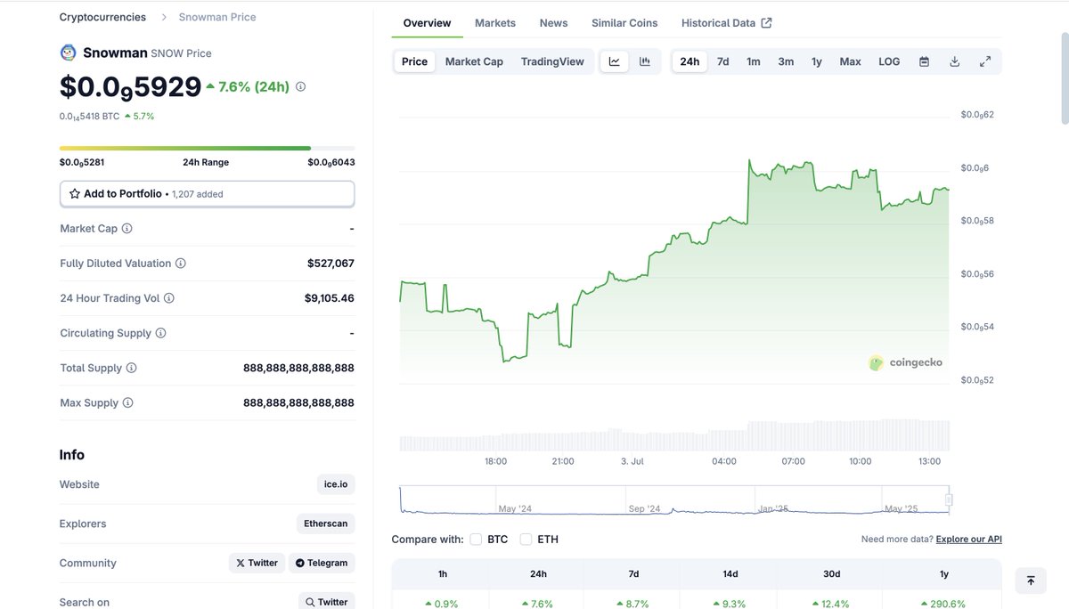Image resolution: width=1069 pixels, height=609 pixels.
Task: Click the mini historical navigator chart
Action: tap(674, 499)
